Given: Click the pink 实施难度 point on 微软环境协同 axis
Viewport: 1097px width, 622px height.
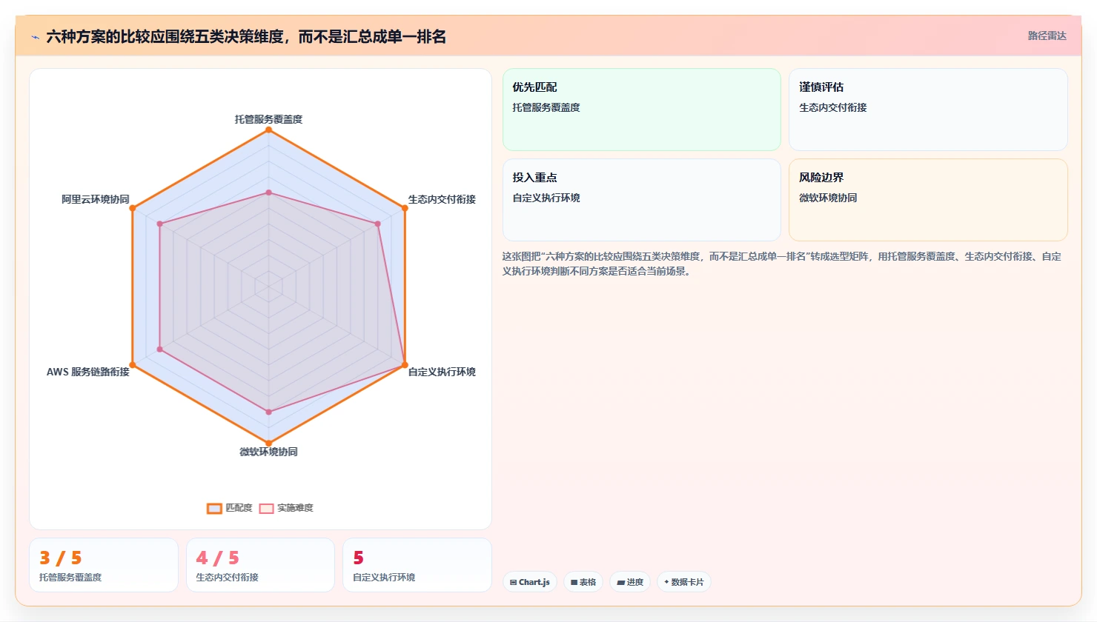Looking at the screenshot, I should [x=268, y=412].
